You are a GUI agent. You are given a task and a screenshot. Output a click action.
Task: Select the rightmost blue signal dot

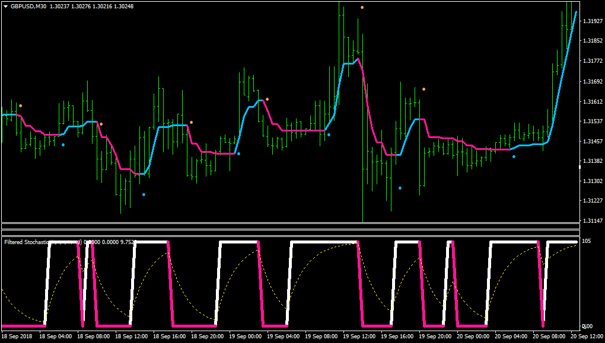tap(514, 157)
